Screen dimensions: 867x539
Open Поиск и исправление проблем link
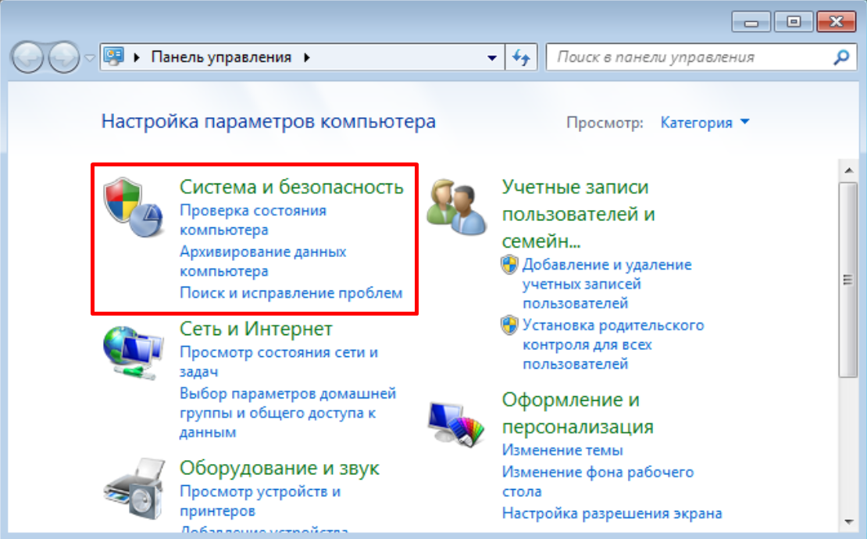tap(291, 293)
